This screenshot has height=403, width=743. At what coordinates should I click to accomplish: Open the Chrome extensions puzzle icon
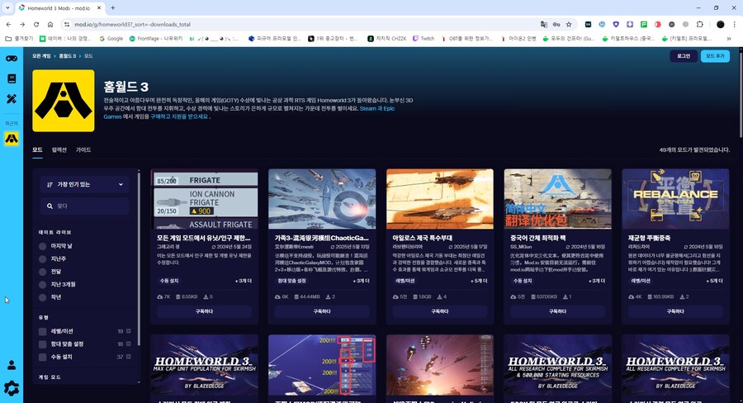(x=699, y=24)
